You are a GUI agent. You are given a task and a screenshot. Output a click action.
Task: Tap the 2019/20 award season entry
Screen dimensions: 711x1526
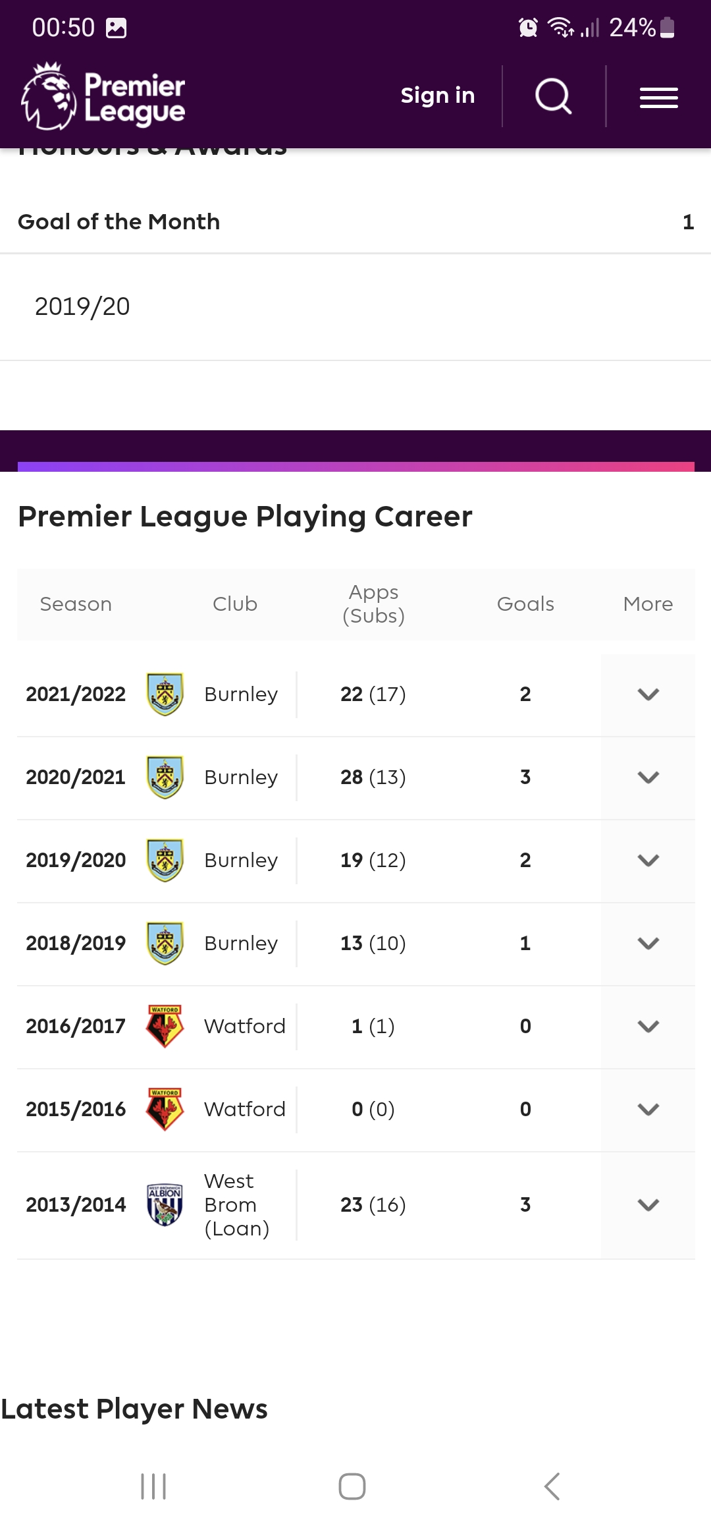82,306
